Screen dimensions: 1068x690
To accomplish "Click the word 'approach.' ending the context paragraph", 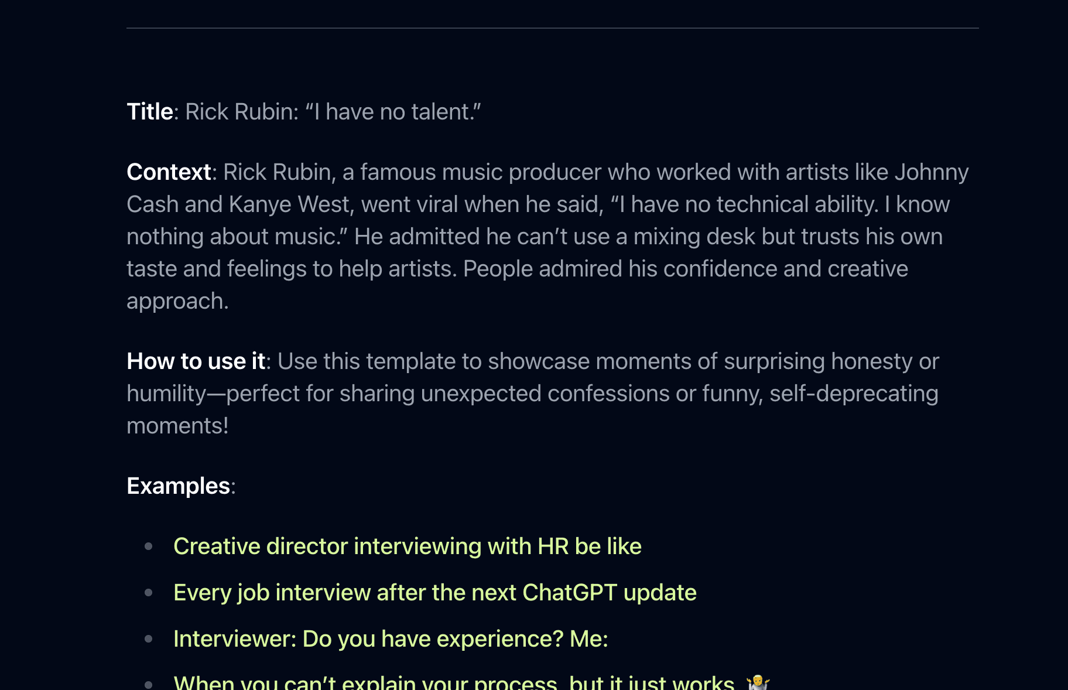I will coord(177,300).
